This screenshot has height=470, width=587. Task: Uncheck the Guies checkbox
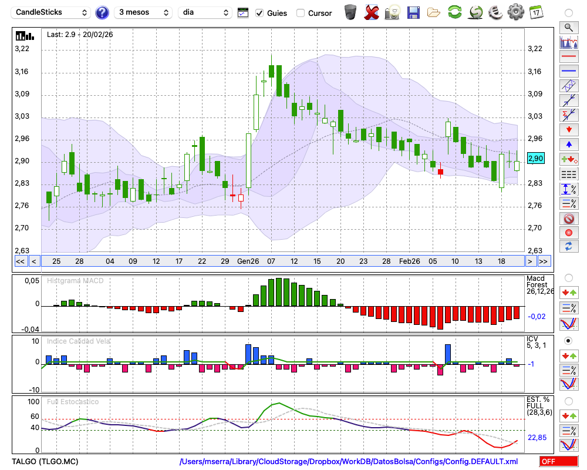point(260,13)
